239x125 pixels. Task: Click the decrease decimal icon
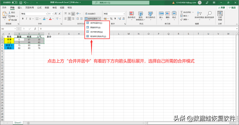tap(124, 18)
